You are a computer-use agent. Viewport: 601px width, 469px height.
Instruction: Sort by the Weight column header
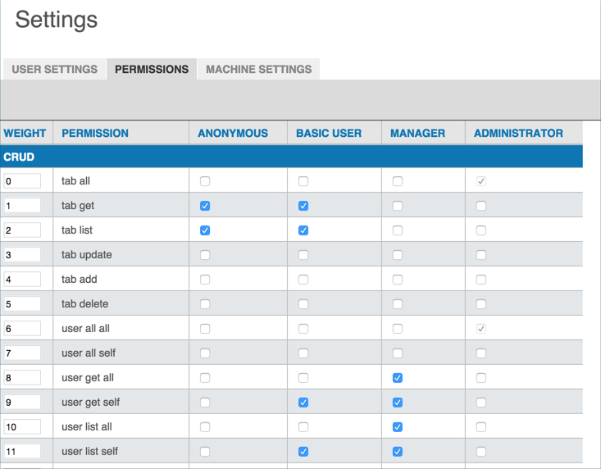coord(25,133)
